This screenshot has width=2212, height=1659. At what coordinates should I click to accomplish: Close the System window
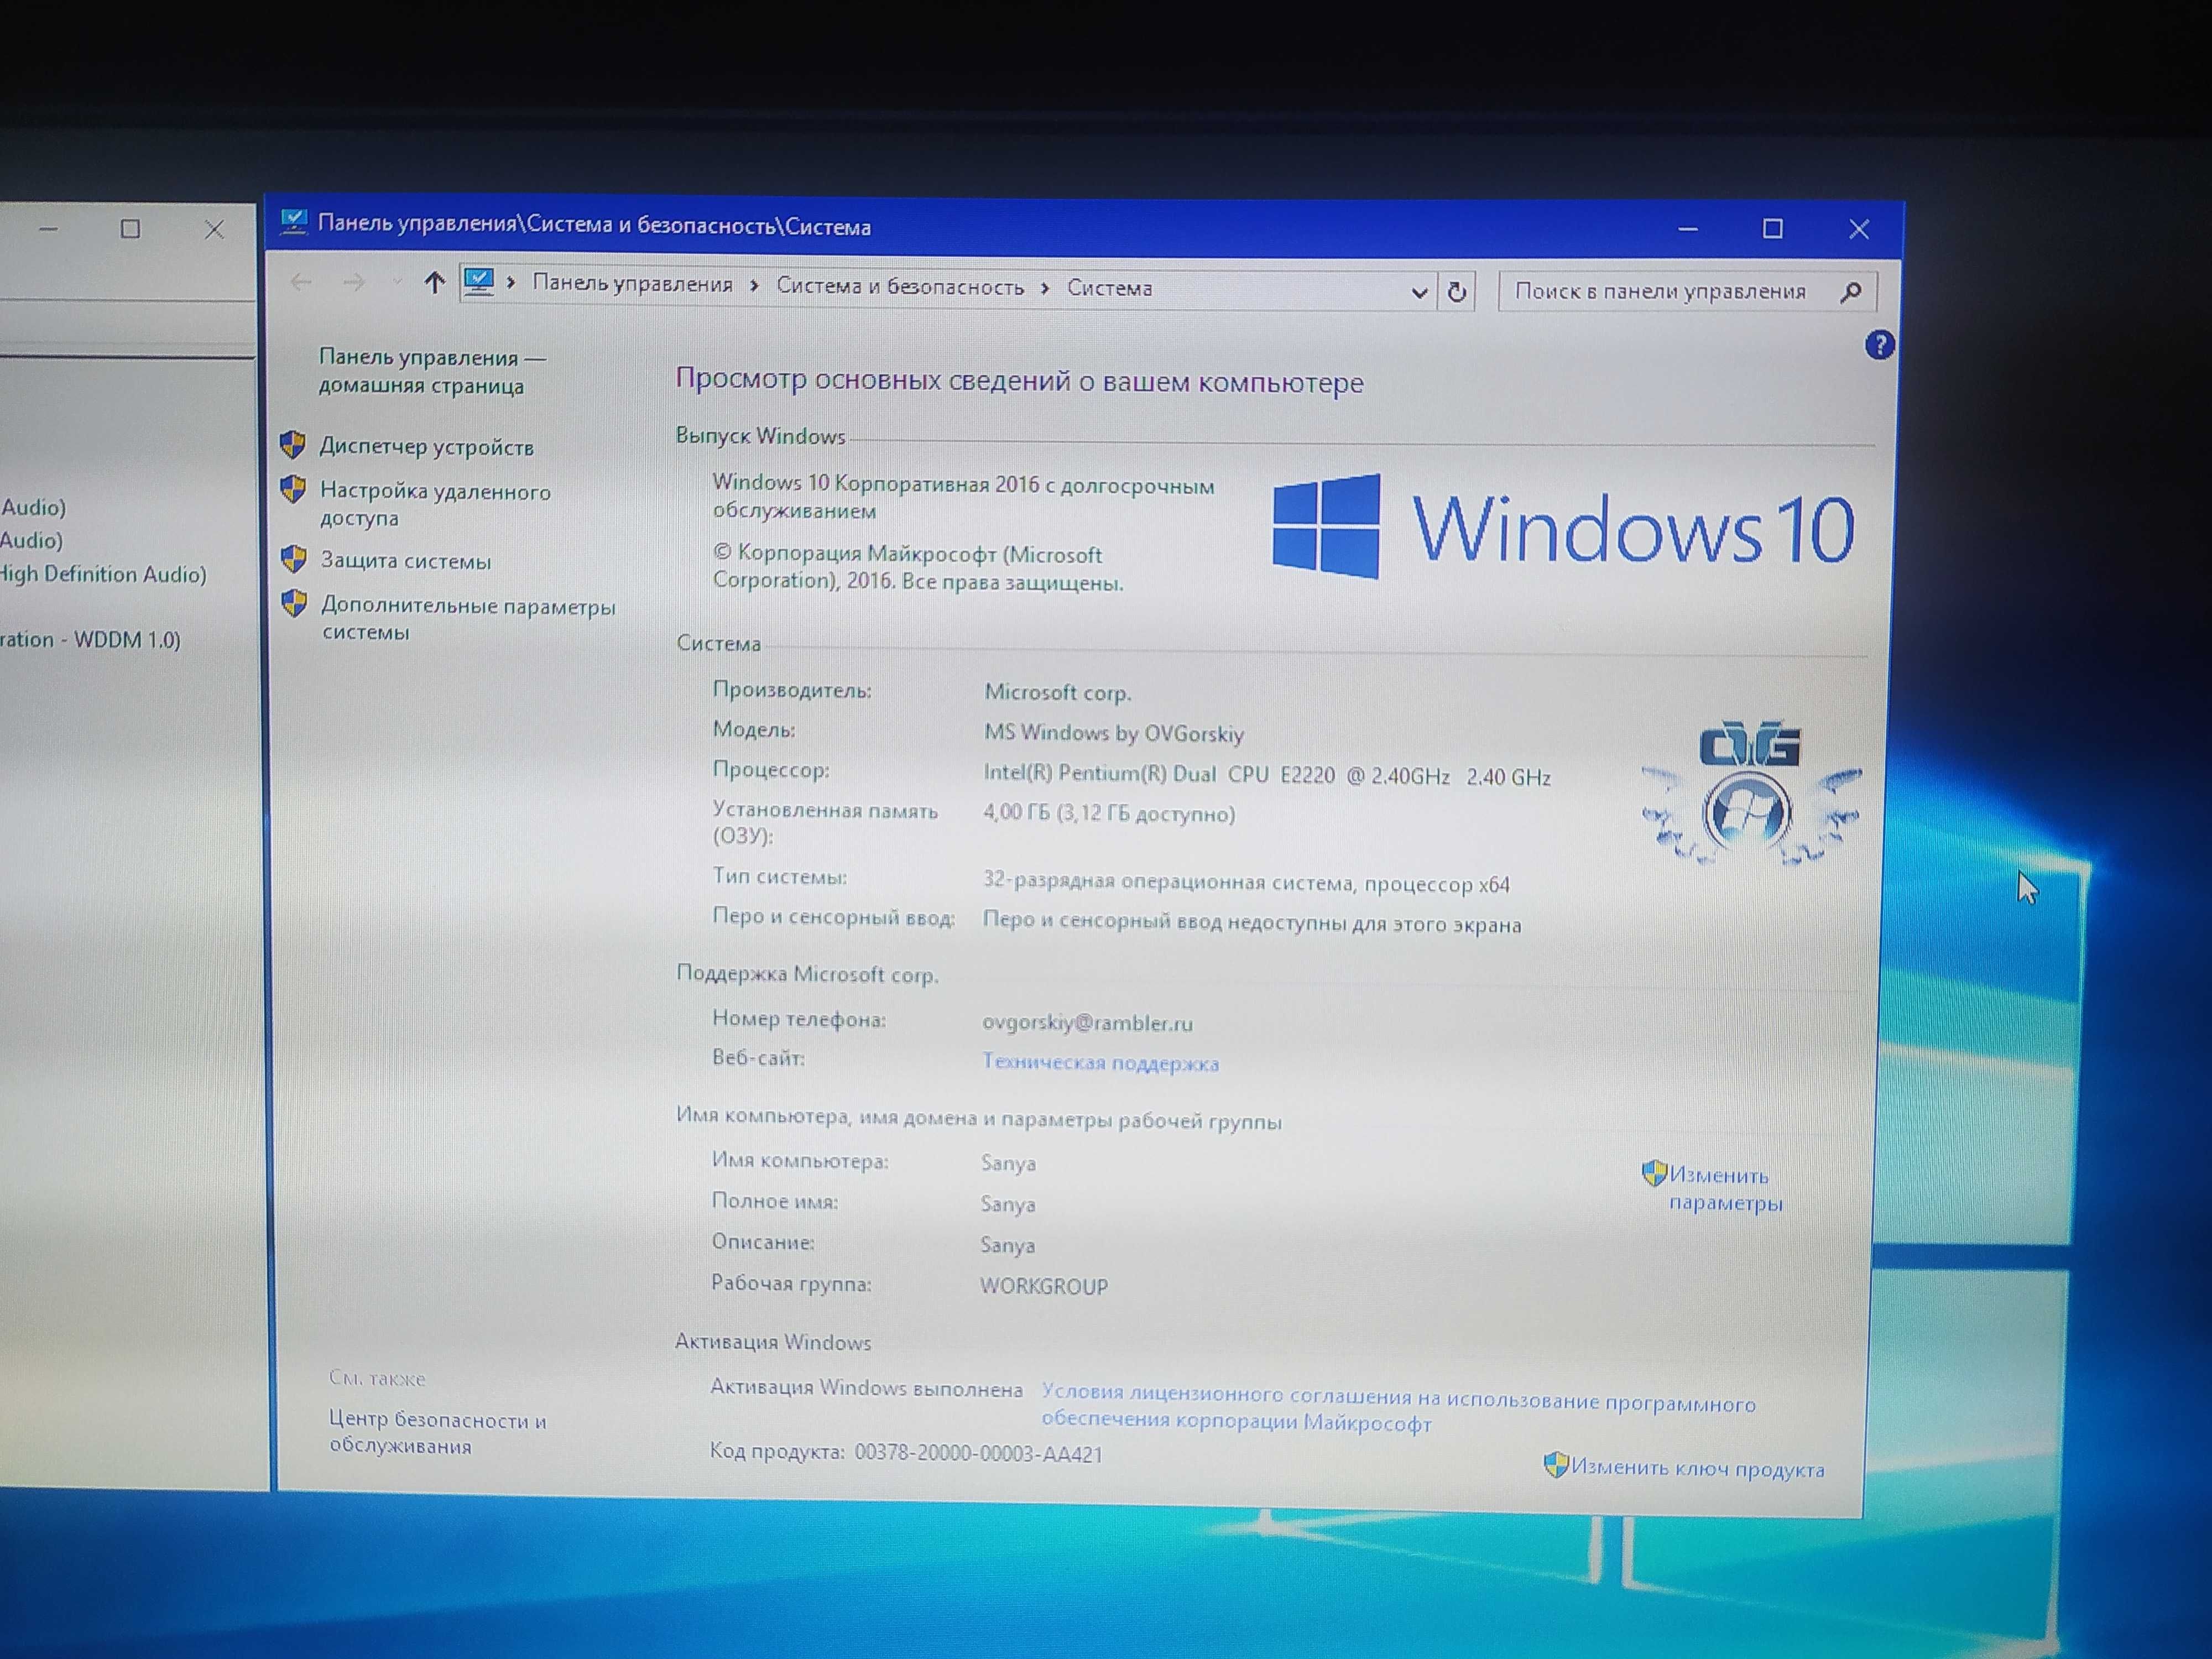click(x=1858, y=229)
